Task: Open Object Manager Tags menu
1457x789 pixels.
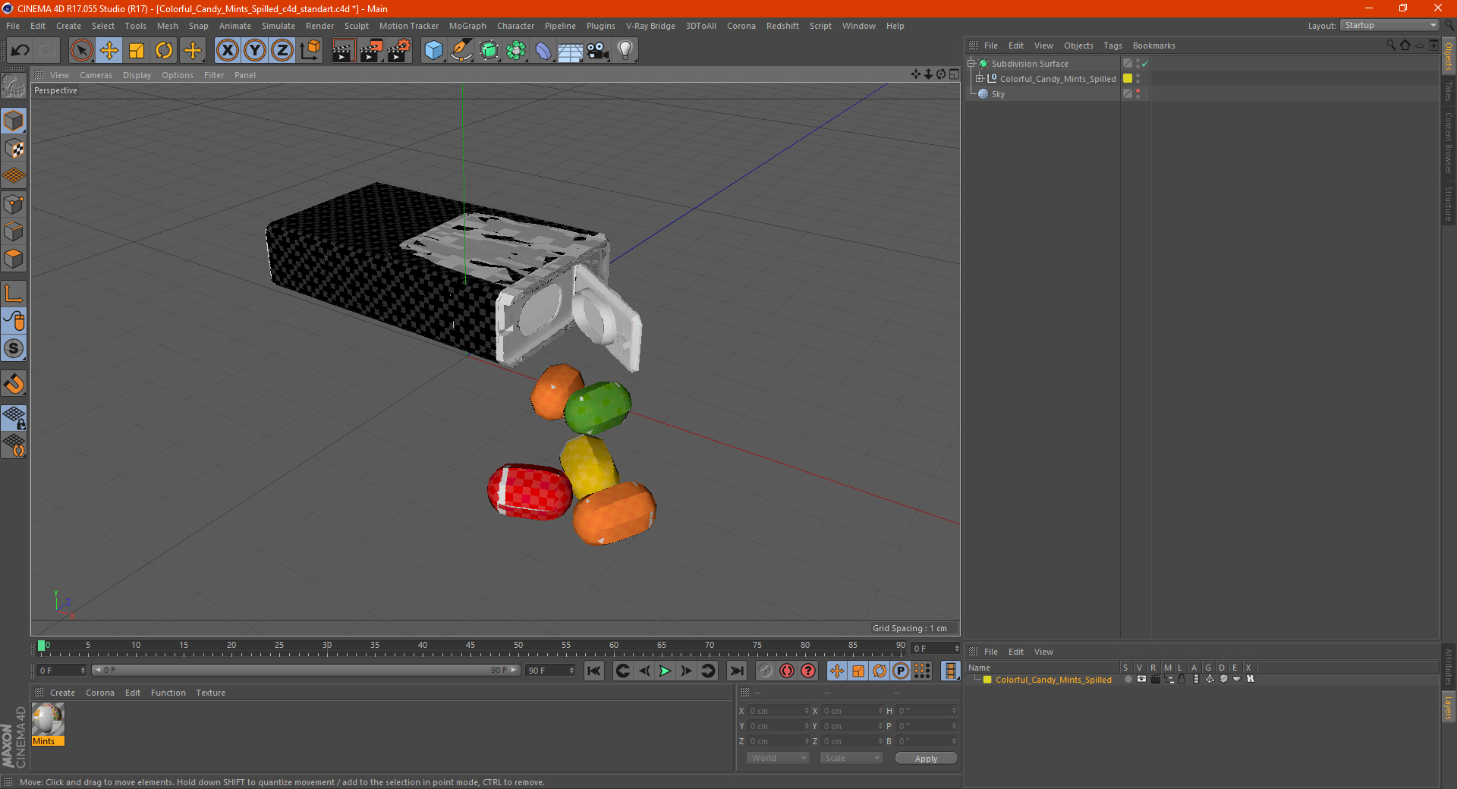Action: pyautogui.click(x=1112, y=46)
